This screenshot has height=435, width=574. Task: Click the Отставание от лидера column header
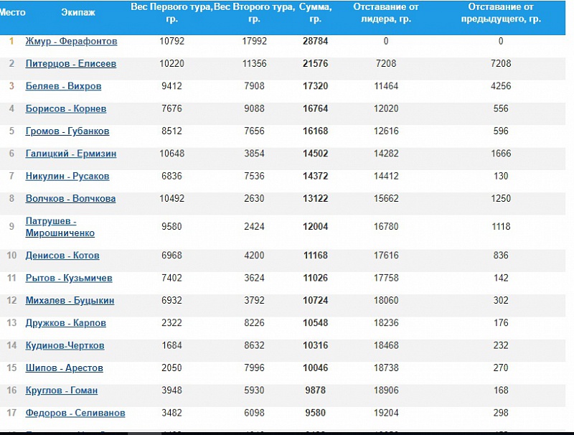coord(386,12)
